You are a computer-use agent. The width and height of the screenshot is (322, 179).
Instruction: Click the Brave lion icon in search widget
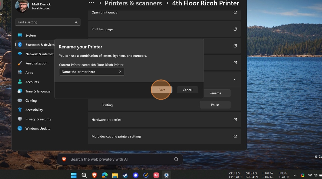(64, 159)
